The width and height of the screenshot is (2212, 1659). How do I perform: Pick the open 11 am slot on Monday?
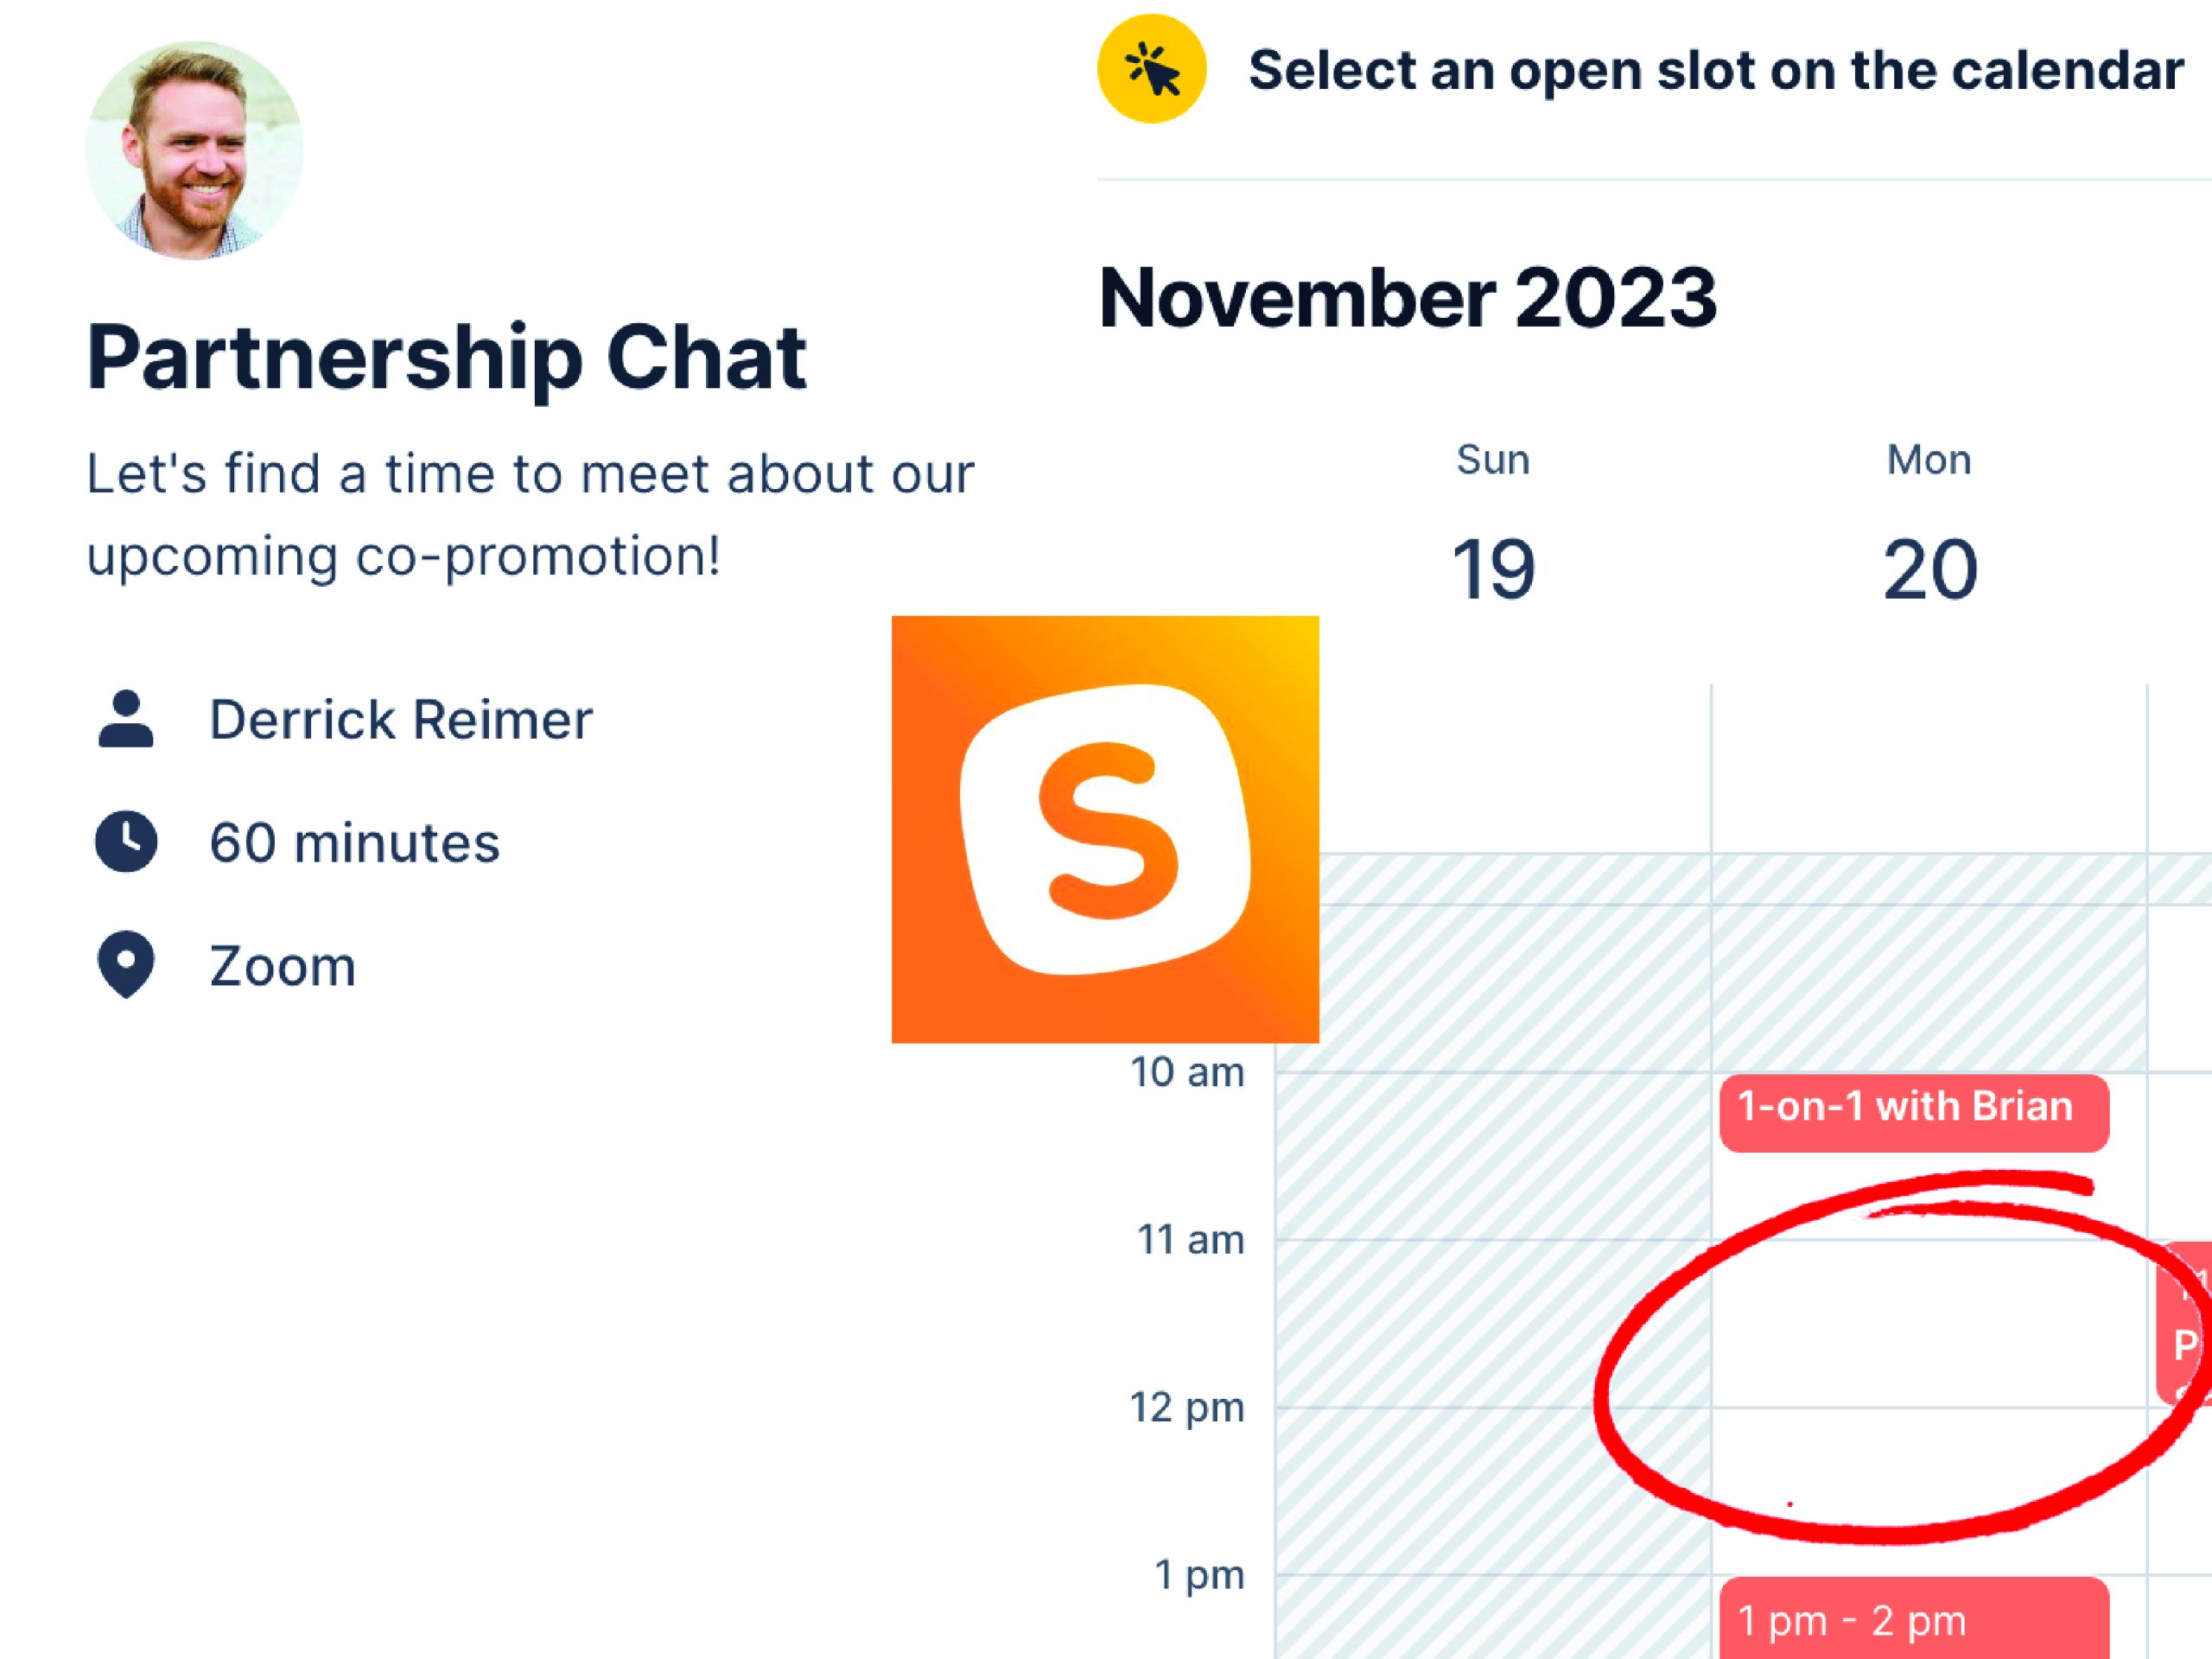pos(1929,1324)
